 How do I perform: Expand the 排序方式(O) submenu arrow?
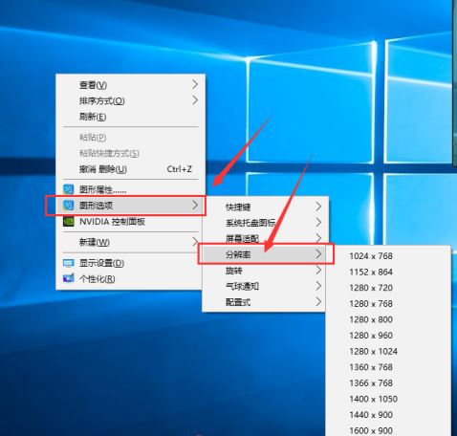pos(195,100)
